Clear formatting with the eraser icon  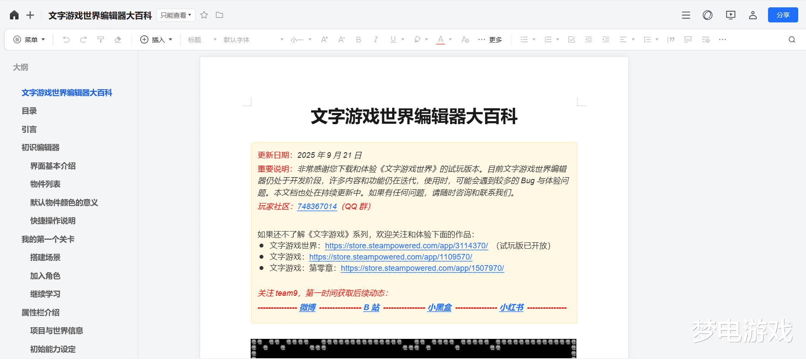point(118,40)
